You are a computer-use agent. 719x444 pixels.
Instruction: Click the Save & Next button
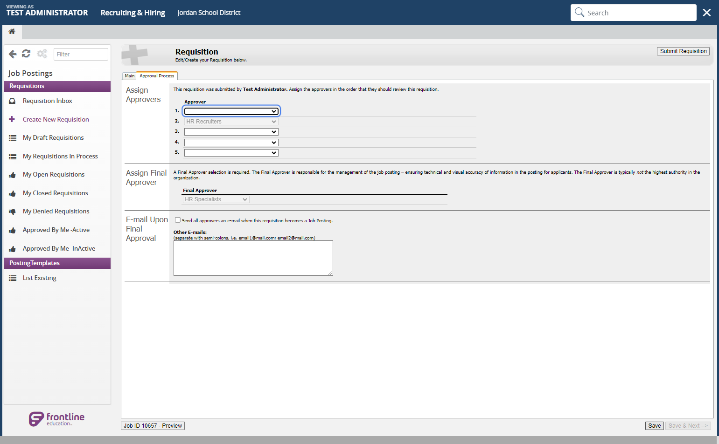[x=688, y=426]
